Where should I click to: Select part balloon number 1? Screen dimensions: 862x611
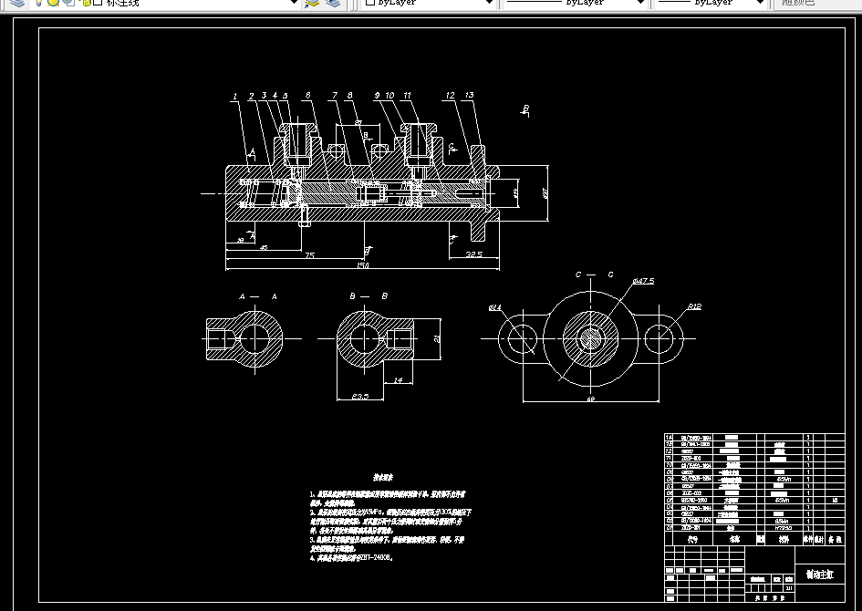pos(234,96)
